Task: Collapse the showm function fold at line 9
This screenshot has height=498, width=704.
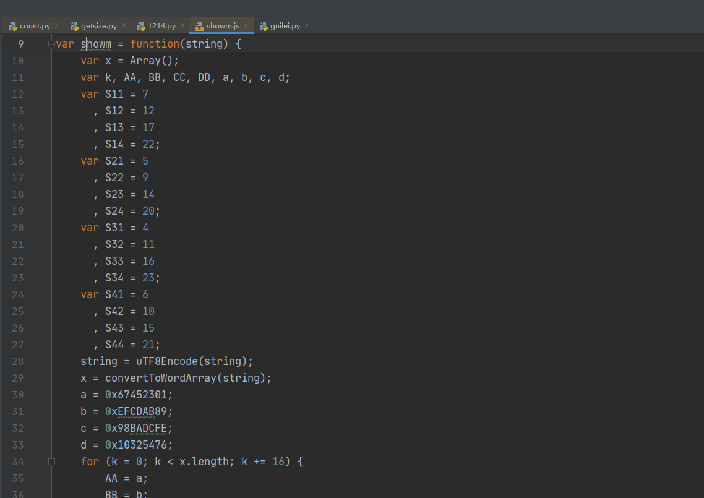Action: coord(51,44)
